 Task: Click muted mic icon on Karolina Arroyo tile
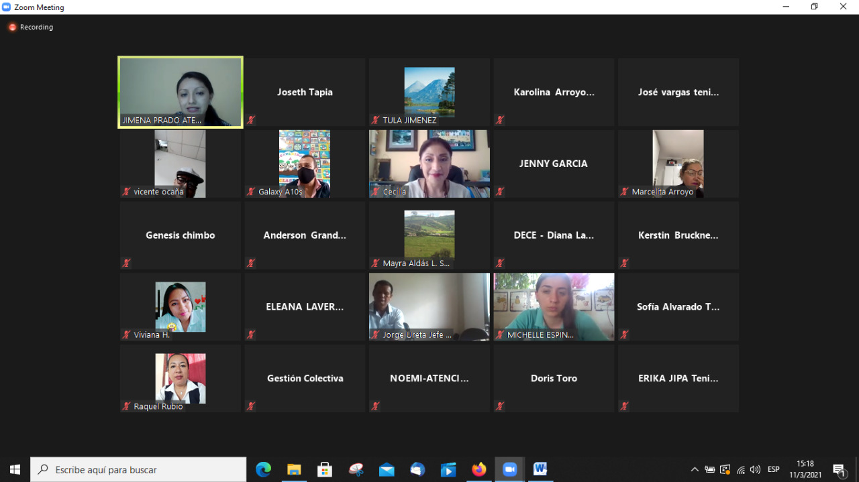(500, 120)
